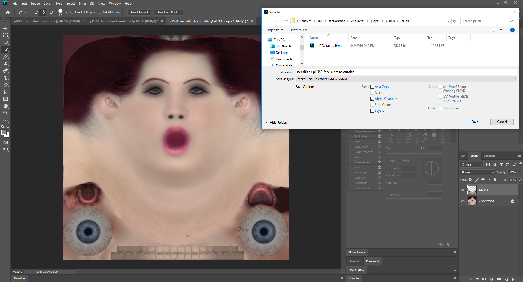Select the Clone Stamp tool

tap(5, 64)
